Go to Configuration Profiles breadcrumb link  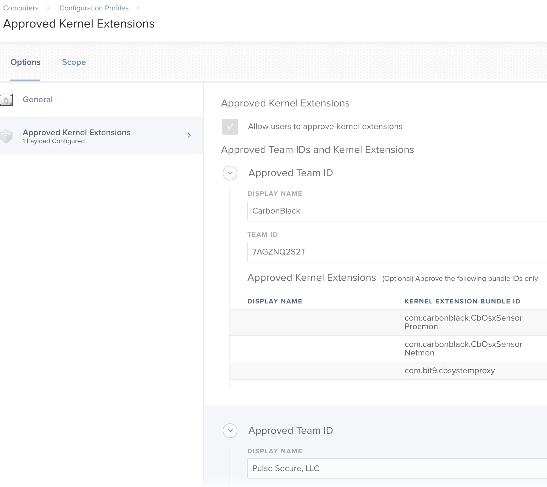94,8
